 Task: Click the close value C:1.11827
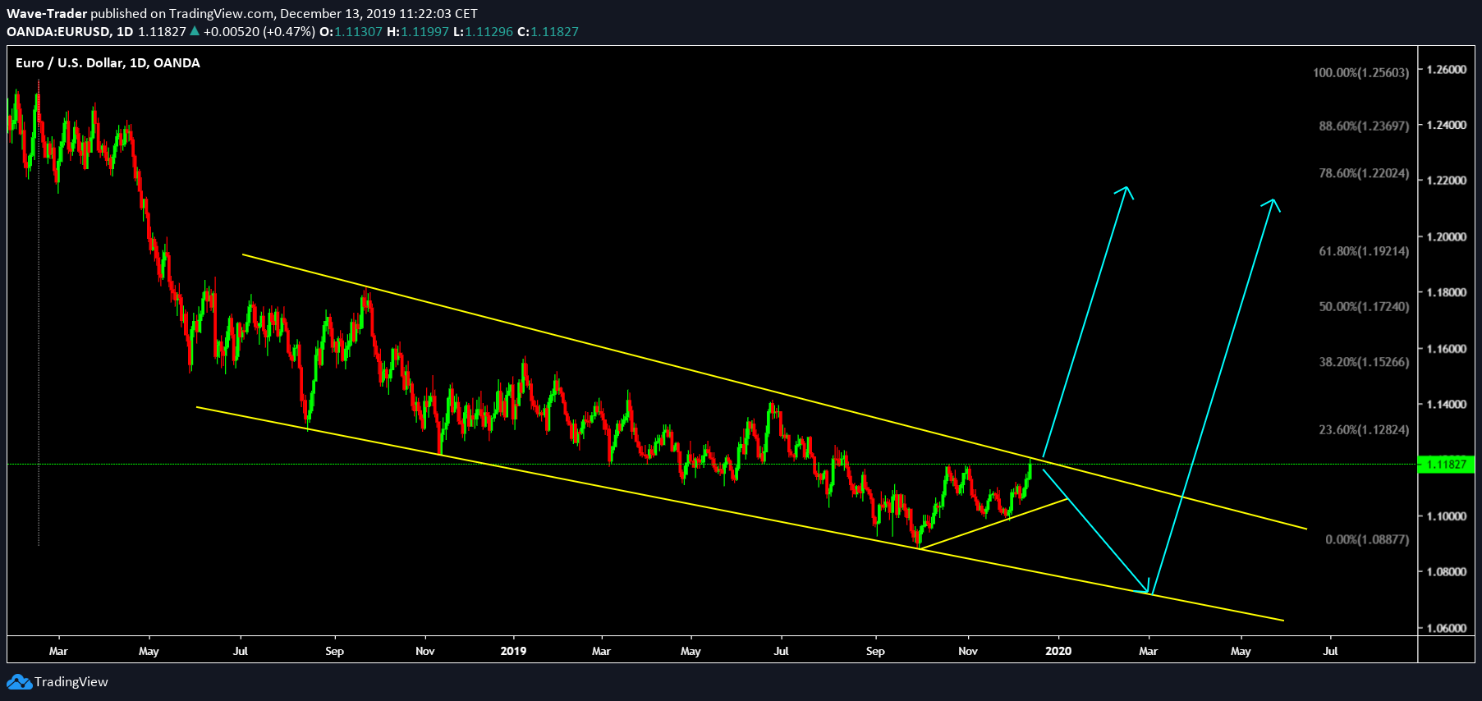(548, 31)
